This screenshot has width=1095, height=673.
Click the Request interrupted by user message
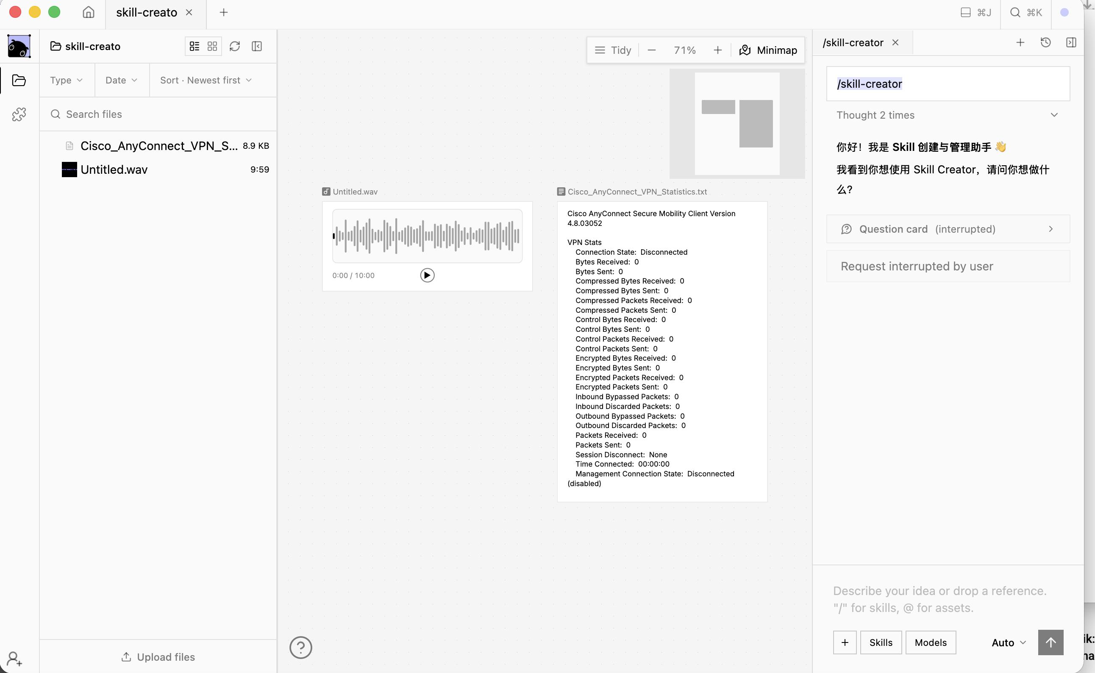[948, 266]
